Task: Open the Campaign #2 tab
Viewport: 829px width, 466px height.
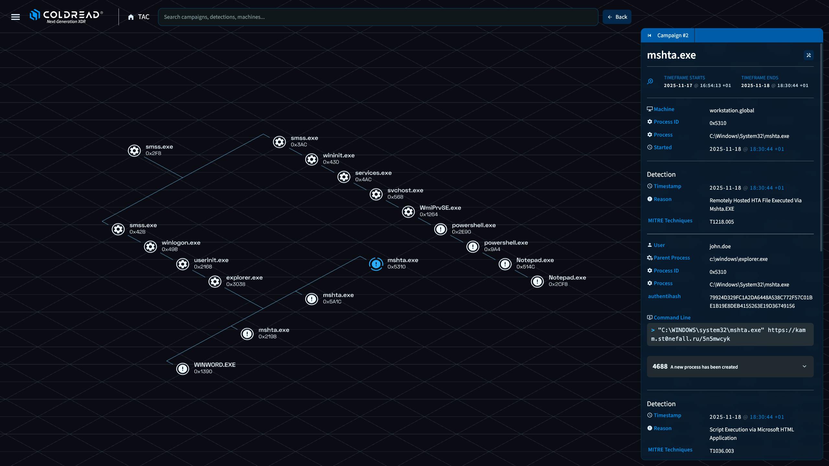Action: (673, 36)
